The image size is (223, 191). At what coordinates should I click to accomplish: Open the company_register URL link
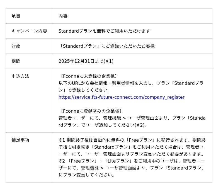122,97
